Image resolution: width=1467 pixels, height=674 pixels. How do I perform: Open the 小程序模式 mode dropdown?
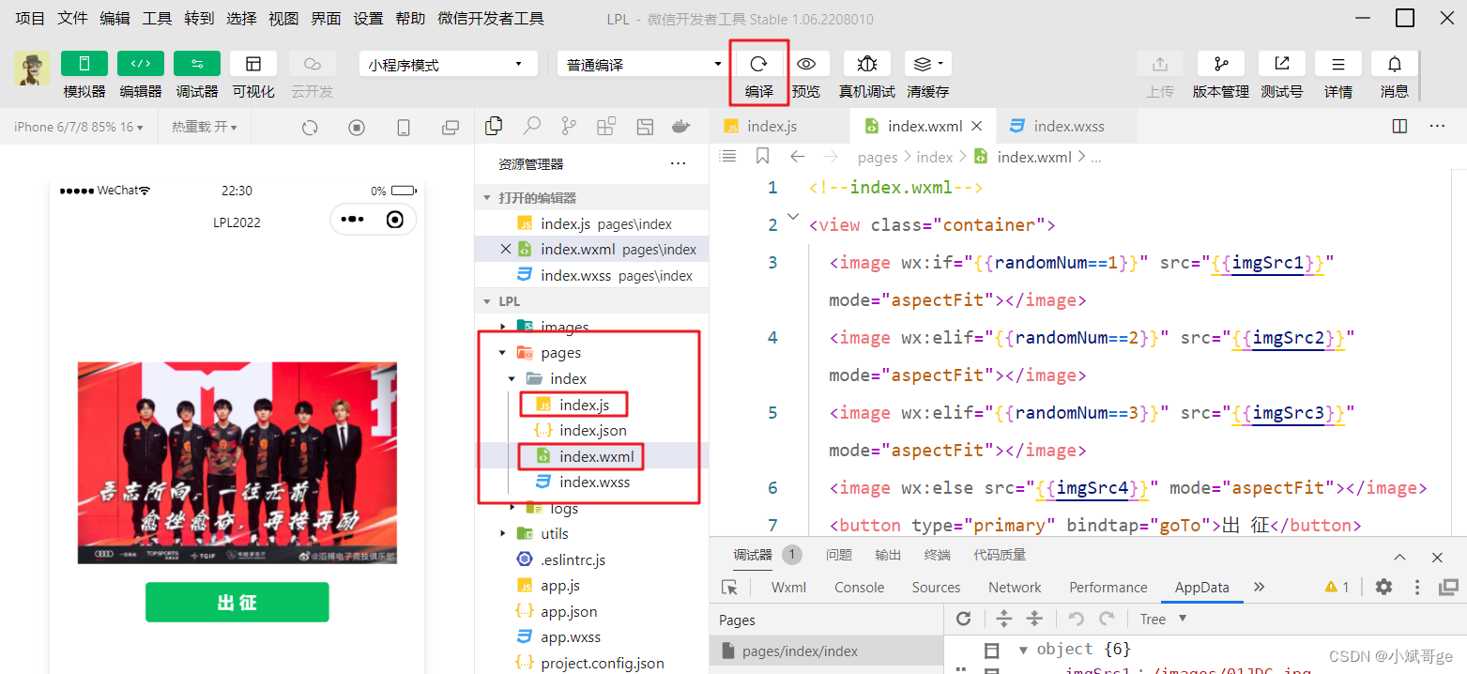click(448, 64)
